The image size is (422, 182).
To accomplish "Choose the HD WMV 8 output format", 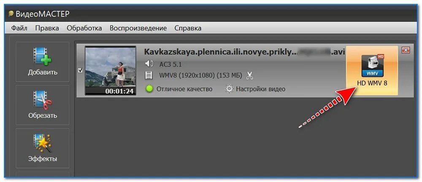I will pyautogui.click(x=372, y=70).
